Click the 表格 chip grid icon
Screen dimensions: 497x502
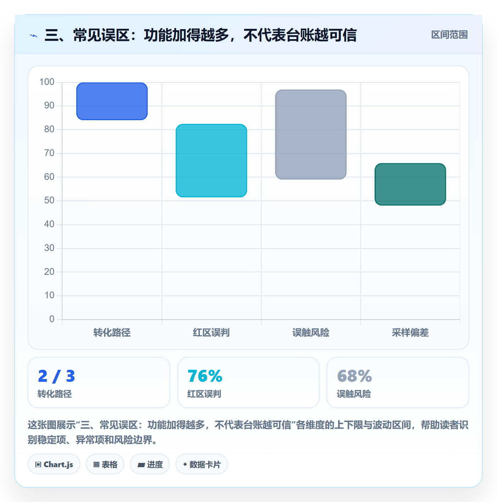click(96, 464)
